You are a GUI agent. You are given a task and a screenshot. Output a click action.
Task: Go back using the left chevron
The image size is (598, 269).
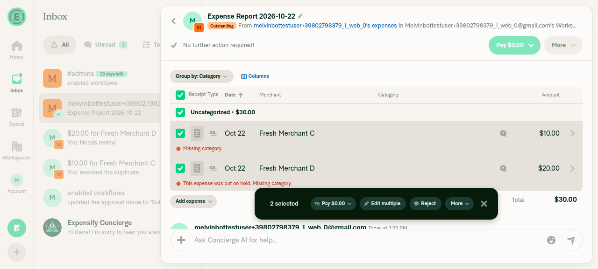point(173,21)
